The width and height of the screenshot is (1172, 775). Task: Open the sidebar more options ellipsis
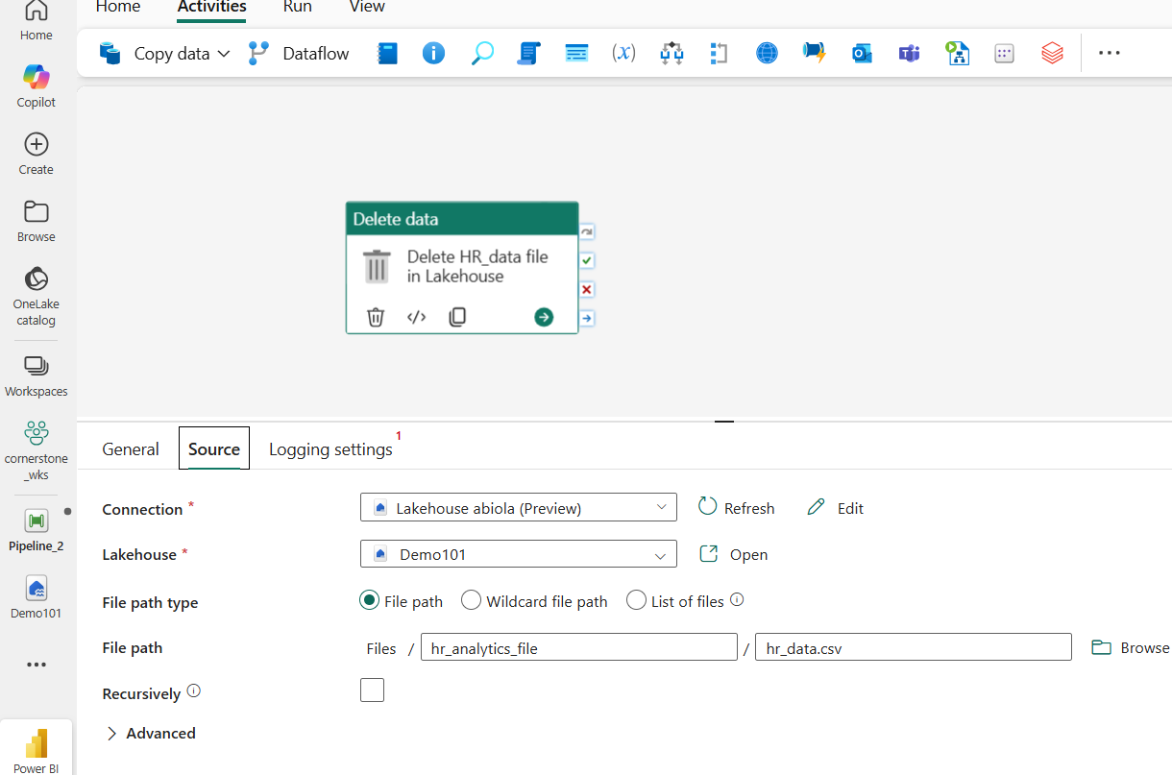37,665
